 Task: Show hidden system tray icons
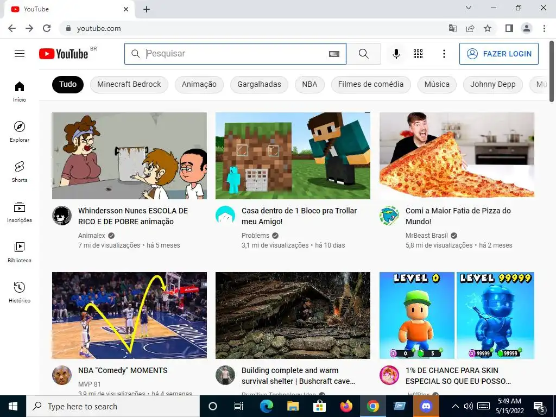point(456,406)
